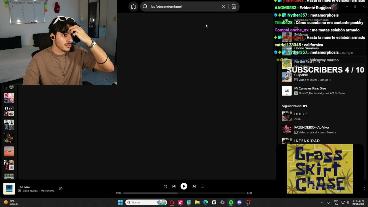Open the Browse icon in search bar
Image resolution: width=368 pixels, height=207 pixels.
[234, 7]
